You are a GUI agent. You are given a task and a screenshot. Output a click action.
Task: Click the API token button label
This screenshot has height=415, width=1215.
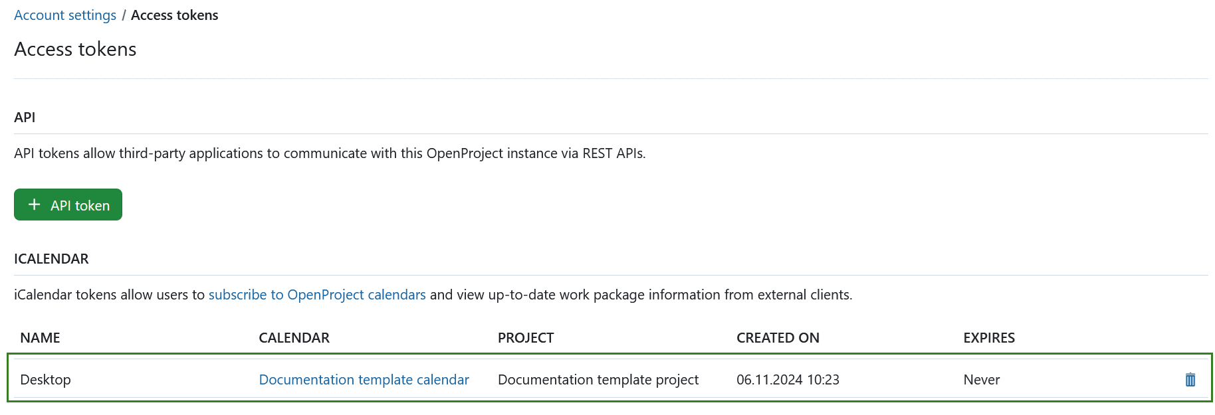pos(80,206)
